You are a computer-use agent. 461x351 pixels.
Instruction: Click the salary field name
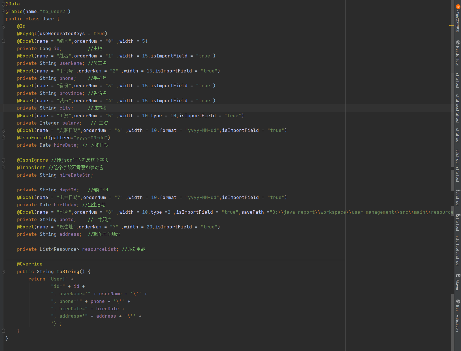[x=71, y=123]
